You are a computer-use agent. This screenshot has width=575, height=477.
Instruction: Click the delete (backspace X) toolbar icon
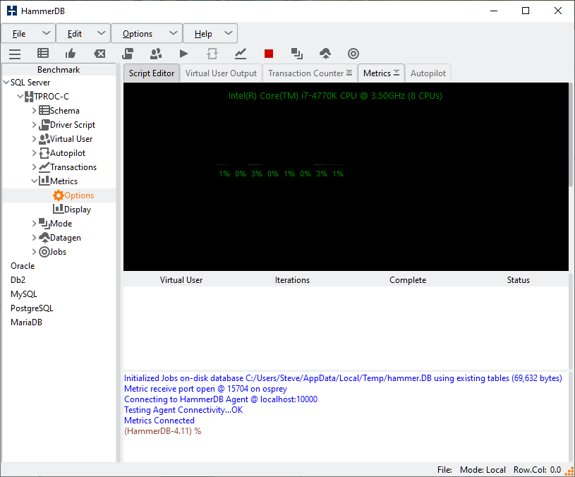click(x=99, y=54)
